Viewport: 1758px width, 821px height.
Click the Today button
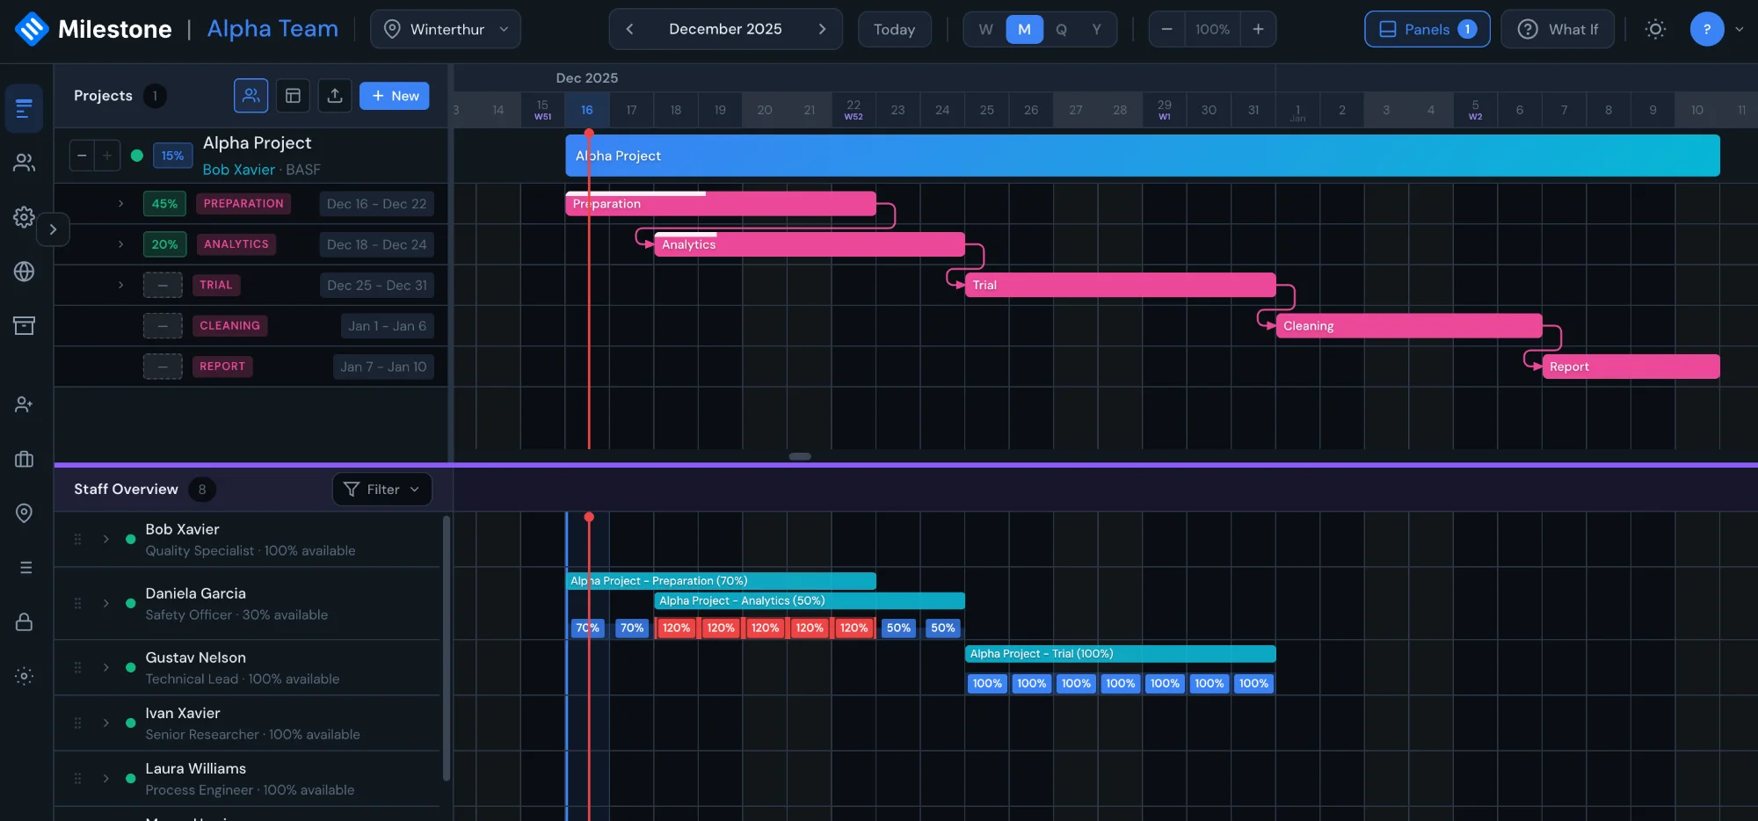coord(894,29)
